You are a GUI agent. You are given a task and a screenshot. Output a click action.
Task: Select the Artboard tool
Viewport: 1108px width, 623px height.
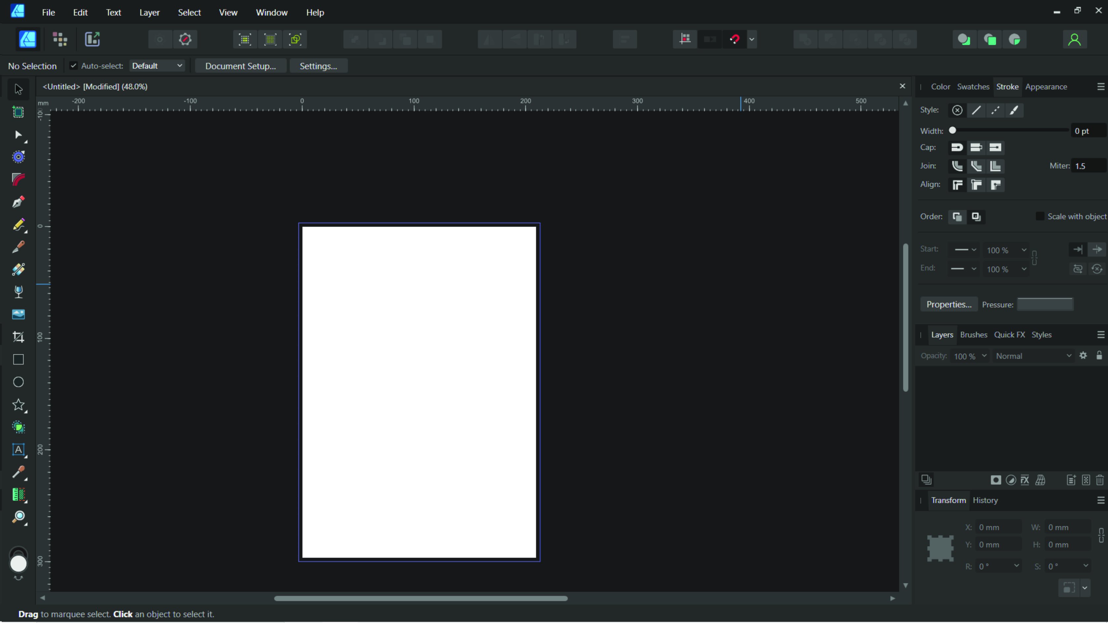coord(18,112)
